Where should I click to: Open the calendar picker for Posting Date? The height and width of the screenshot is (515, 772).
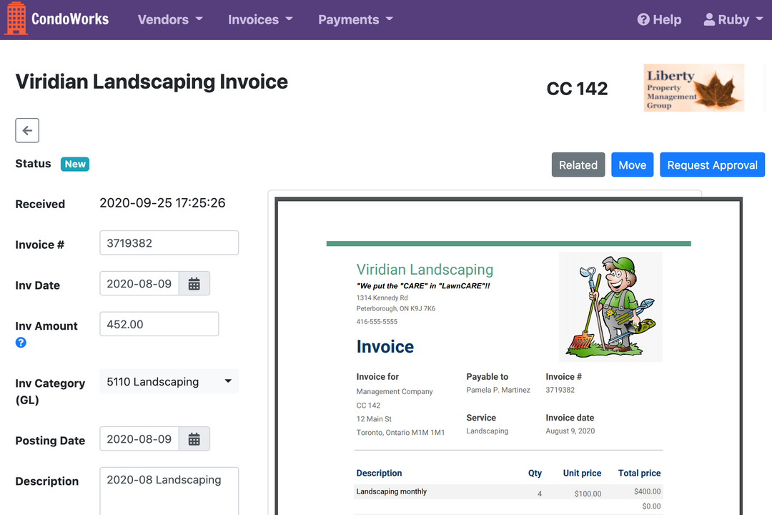pos(194,438)
